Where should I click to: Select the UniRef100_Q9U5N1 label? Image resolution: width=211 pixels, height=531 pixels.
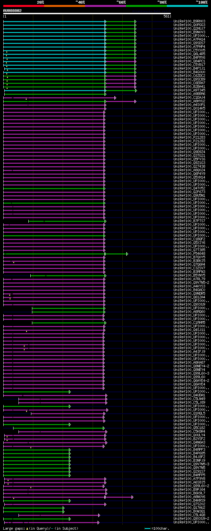click(190, 195)
